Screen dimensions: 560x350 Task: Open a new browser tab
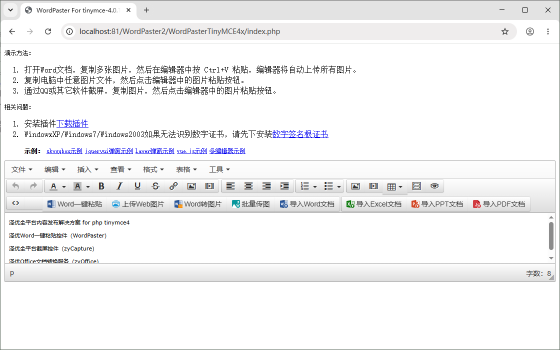tap(146, 10)
